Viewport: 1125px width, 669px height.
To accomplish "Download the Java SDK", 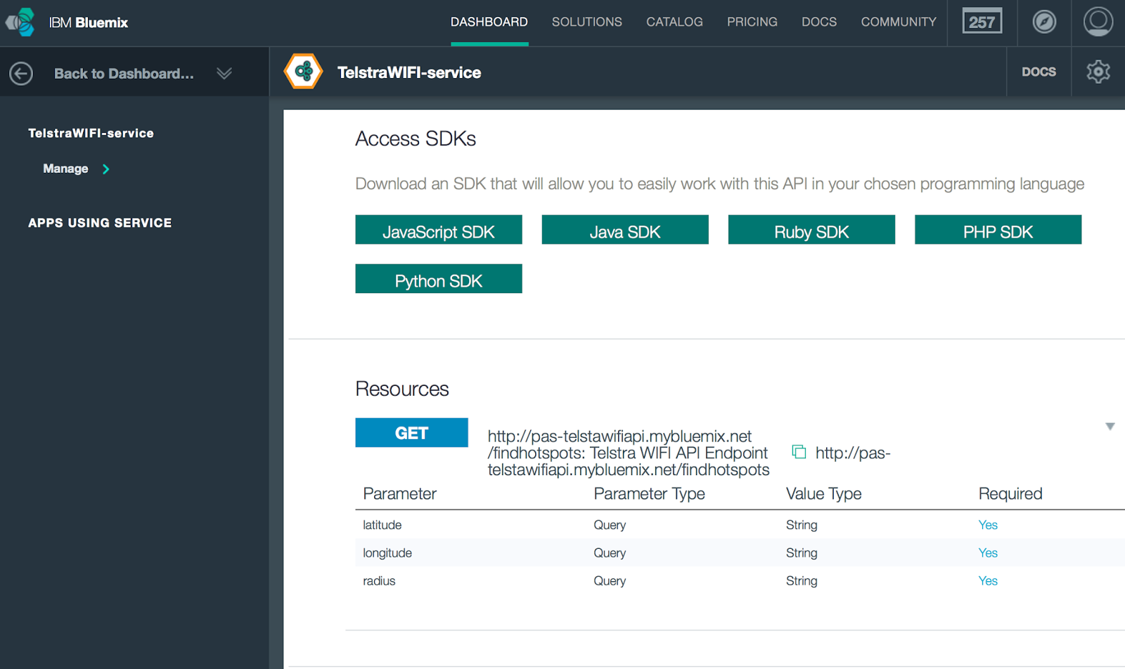I will point(625,230).
